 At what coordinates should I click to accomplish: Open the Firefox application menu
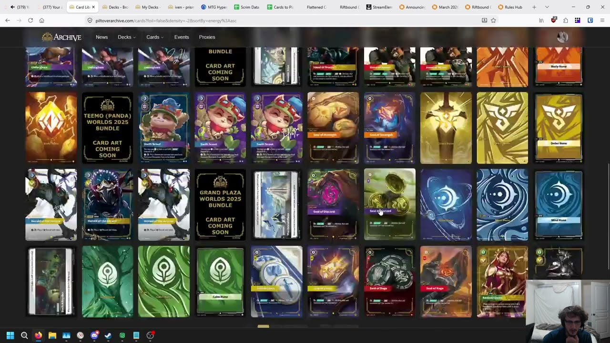(602, 20)
